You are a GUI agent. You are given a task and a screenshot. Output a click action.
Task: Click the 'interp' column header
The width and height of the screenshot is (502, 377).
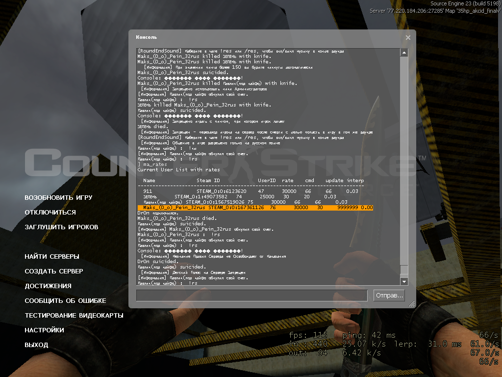[355, 181]
